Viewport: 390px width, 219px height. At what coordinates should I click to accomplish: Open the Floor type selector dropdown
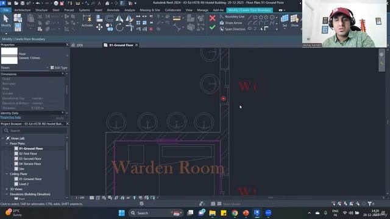68,56
